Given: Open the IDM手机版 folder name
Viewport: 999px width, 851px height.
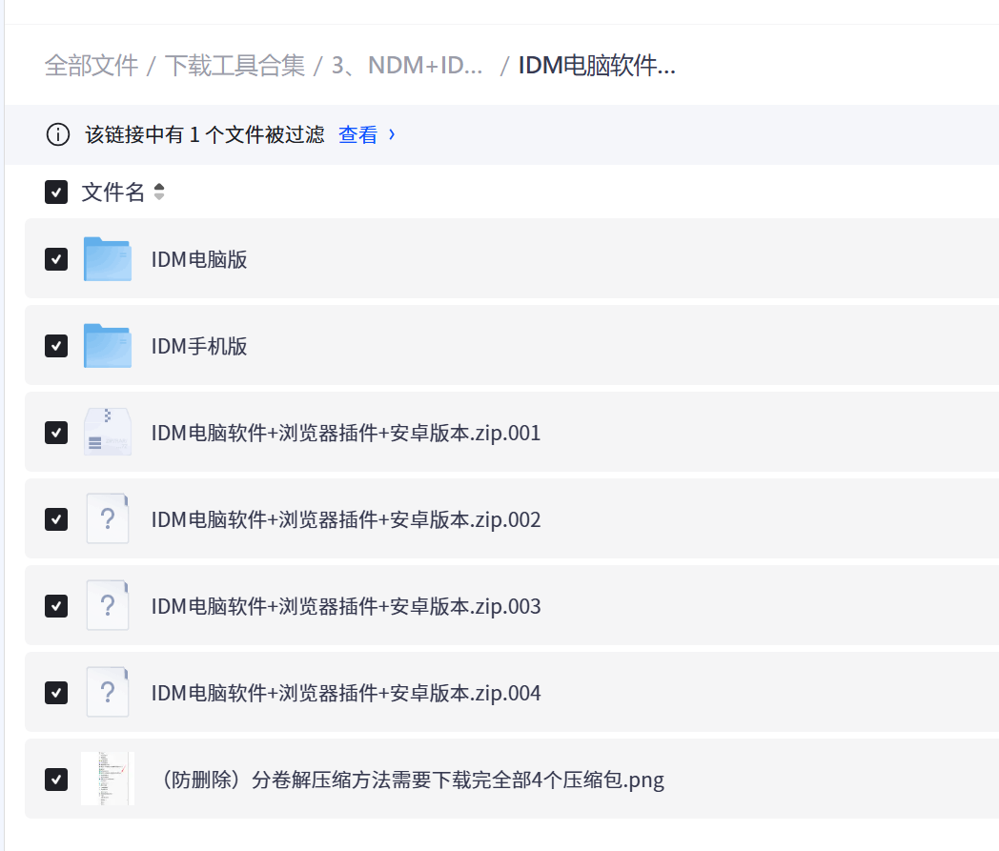Looking at the screenshot, I should click(x=199, y=346).
